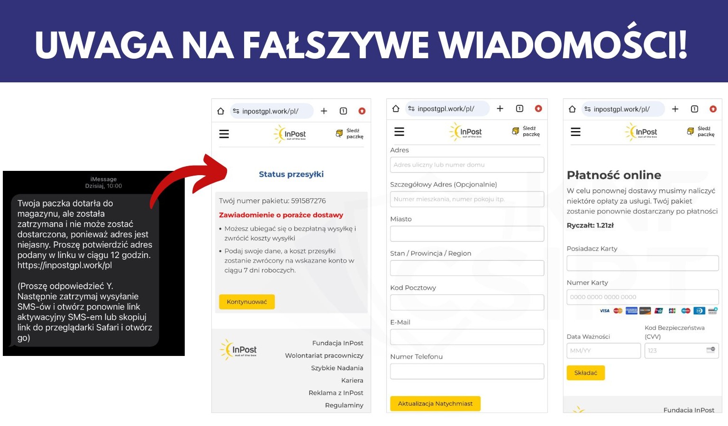Click the yellow Kontynuować button
This screenshot has width=728, height=426.
click(247, 302)
